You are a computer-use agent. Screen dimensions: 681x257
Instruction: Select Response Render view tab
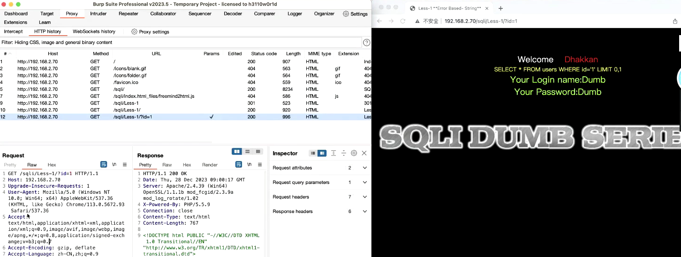210,165
